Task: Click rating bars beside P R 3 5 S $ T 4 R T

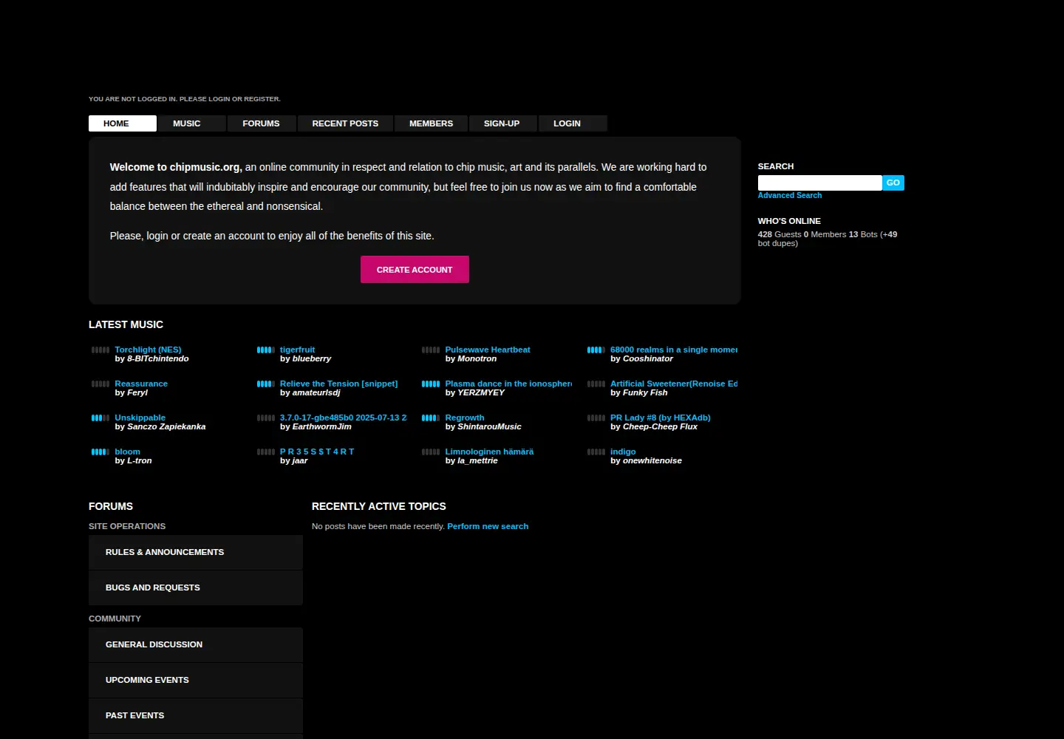Action: tap(266, 452)
